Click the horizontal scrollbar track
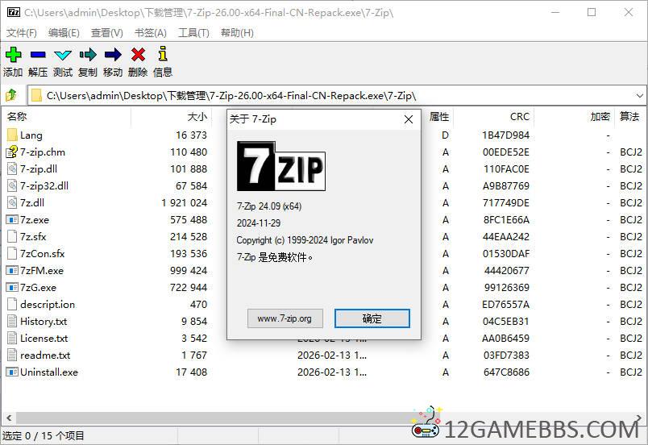The width and height of the screenshot is (648, 445). tap(322, 418)
